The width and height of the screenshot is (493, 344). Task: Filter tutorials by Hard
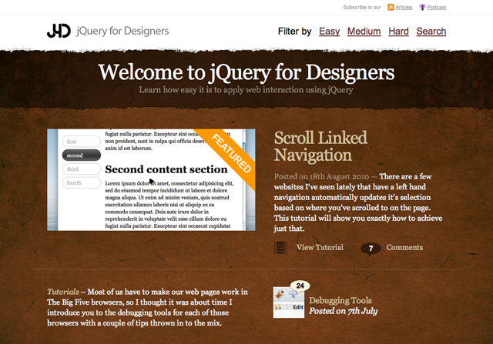coord(399,32)
